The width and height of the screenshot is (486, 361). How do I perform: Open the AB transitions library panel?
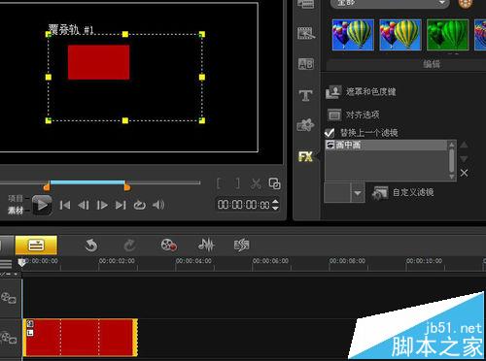tap(305, 64)
